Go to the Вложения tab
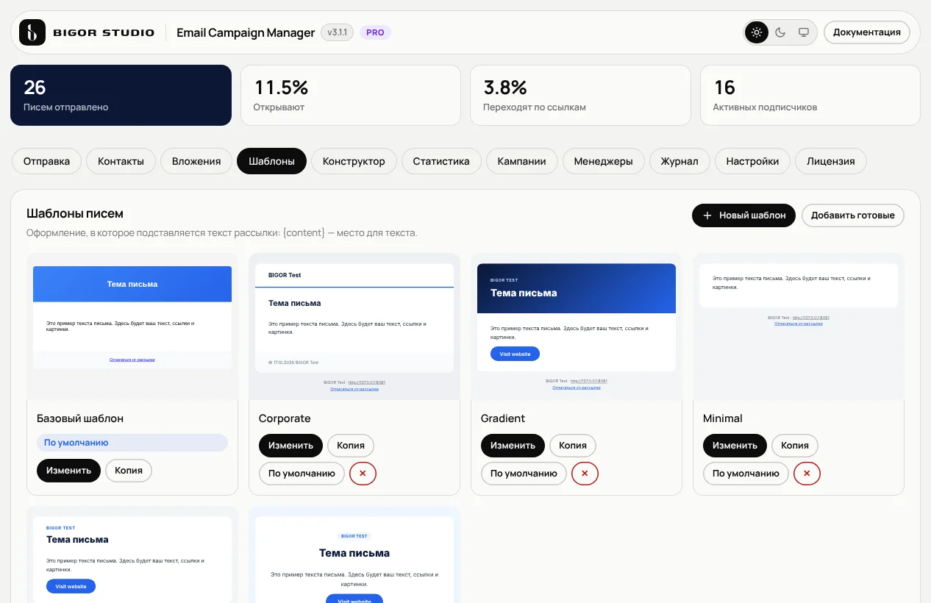Image resolution: width=931 pixels, height=603 pixels. tap(196, 161)
